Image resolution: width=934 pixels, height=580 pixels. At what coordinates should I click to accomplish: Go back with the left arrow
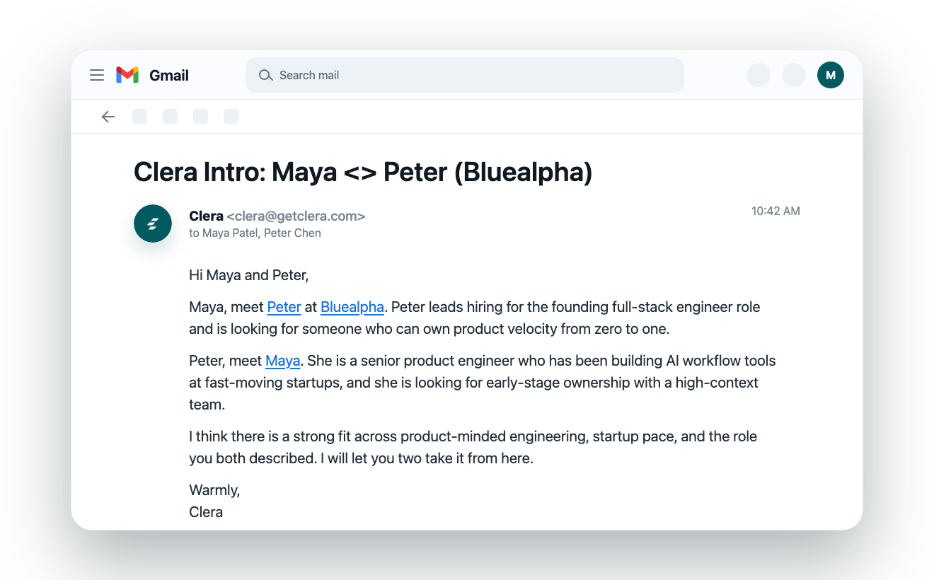tap(108, 117)
